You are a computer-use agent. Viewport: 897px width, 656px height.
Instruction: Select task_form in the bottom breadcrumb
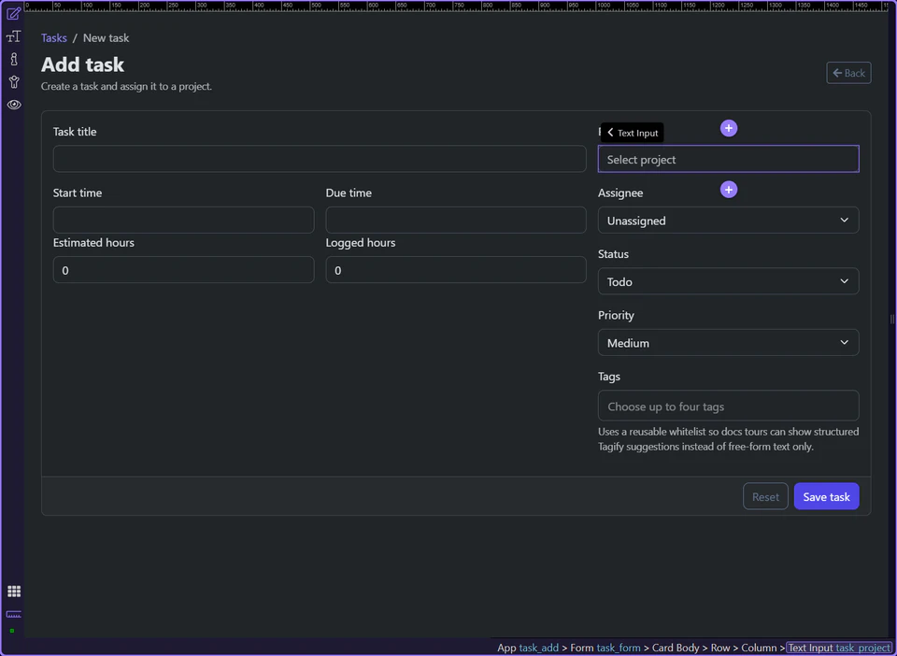[618, 648]
